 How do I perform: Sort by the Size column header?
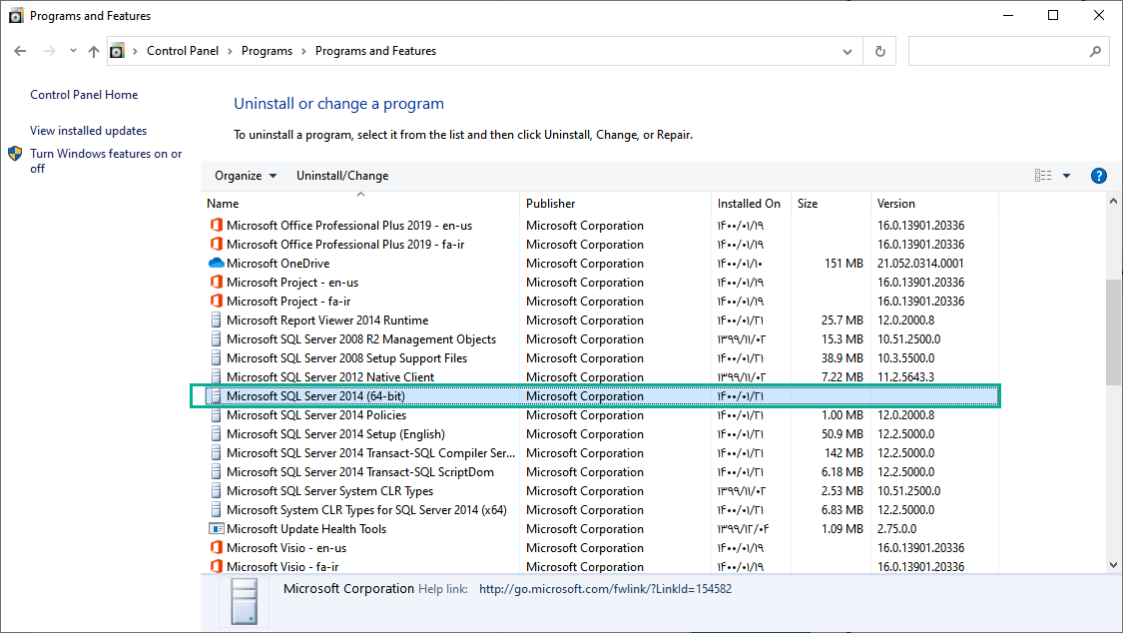click(x=831, y=204)
